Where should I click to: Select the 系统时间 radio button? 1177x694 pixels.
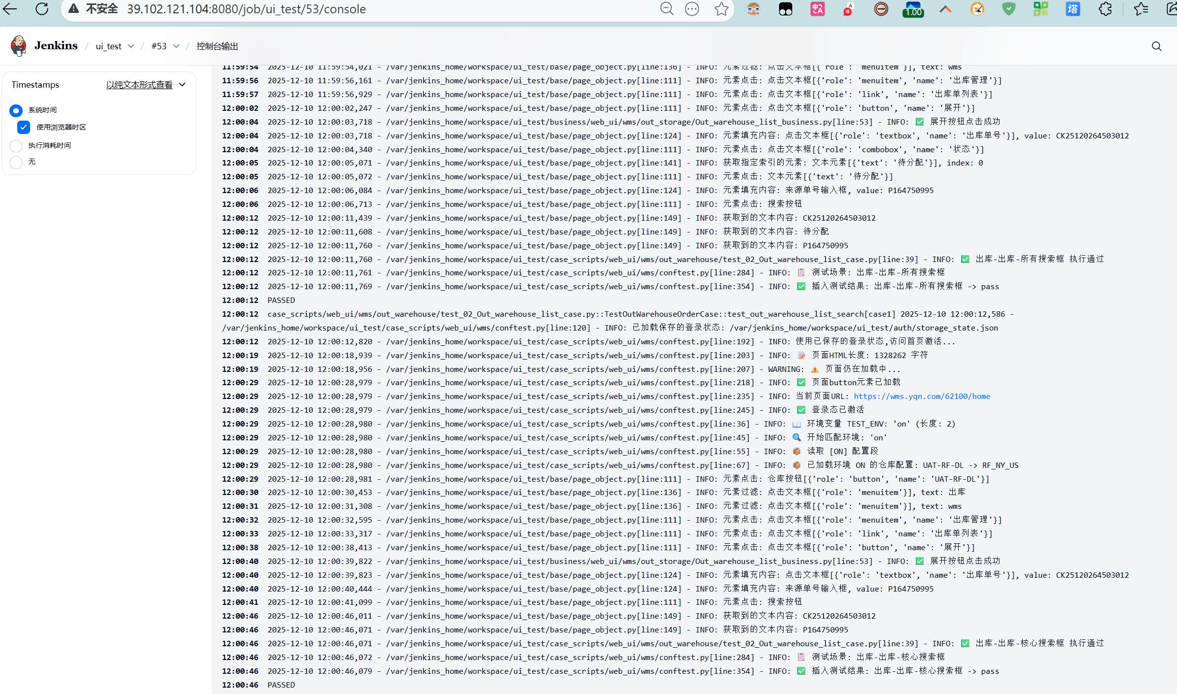pyautogui.click(x=16, y=110)
